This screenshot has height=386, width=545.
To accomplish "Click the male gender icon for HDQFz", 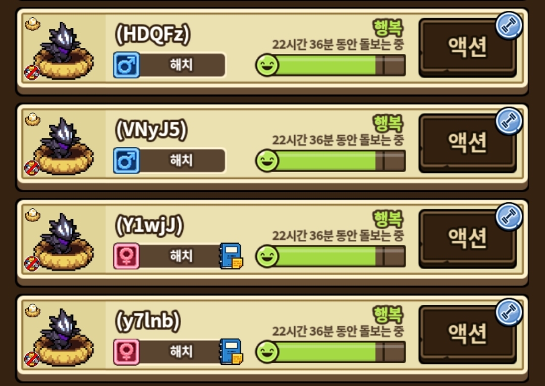I will 127,65.
